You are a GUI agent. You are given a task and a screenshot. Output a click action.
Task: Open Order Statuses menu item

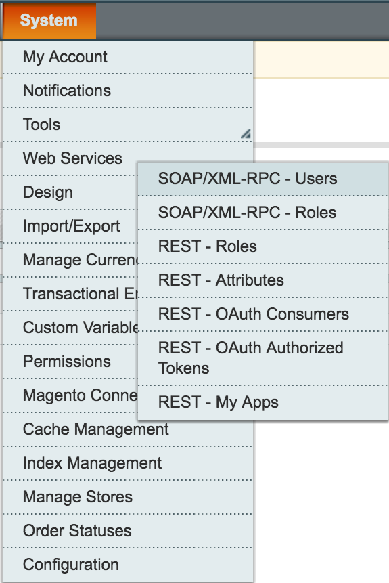[x=127, y=532]
